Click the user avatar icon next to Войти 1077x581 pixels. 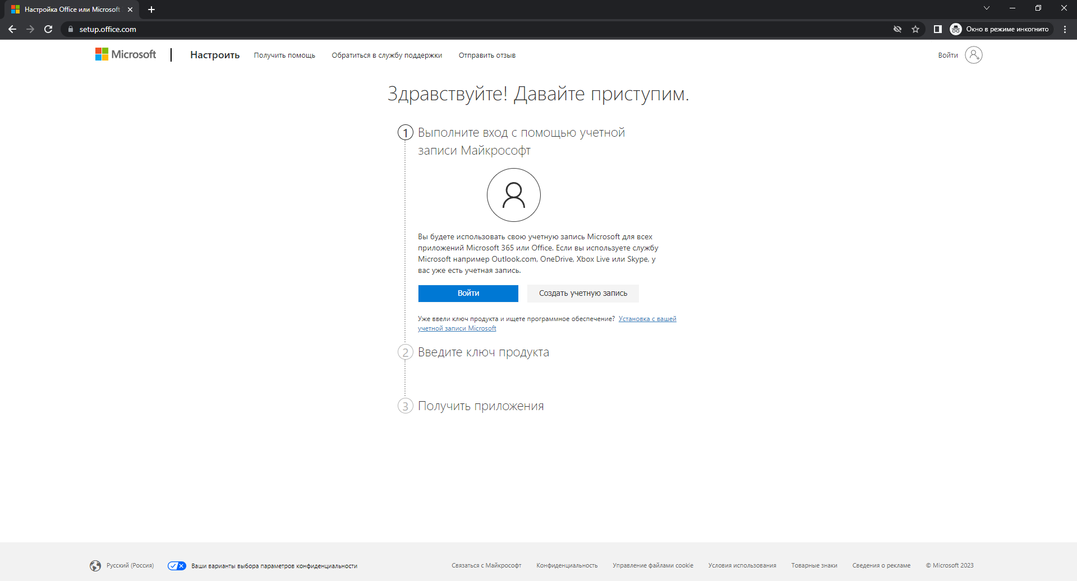[x=973, y=55]
